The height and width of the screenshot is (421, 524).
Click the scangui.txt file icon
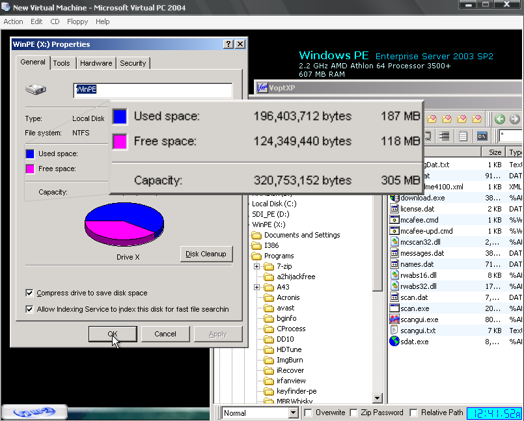point(394,331)
